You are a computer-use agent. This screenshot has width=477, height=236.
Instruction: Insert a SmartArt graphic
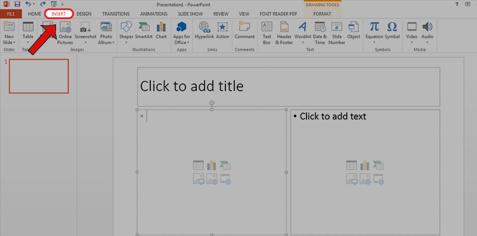click(144, 30)
